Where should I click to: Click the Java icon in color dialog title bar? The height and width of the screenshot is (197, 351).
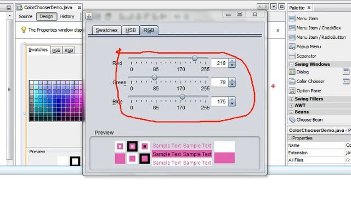(89, 16)
